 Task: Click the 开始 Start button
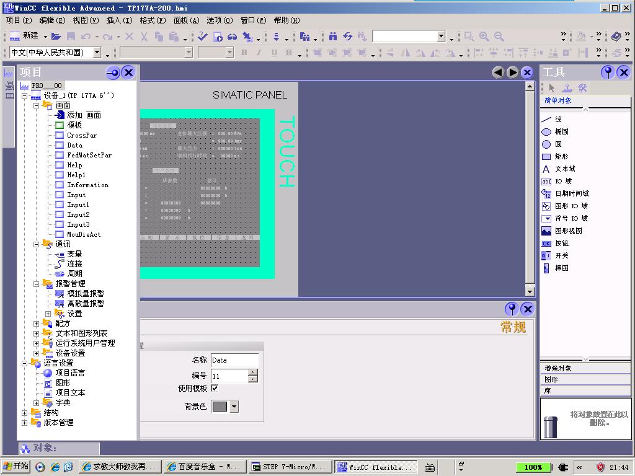(16, 467)
